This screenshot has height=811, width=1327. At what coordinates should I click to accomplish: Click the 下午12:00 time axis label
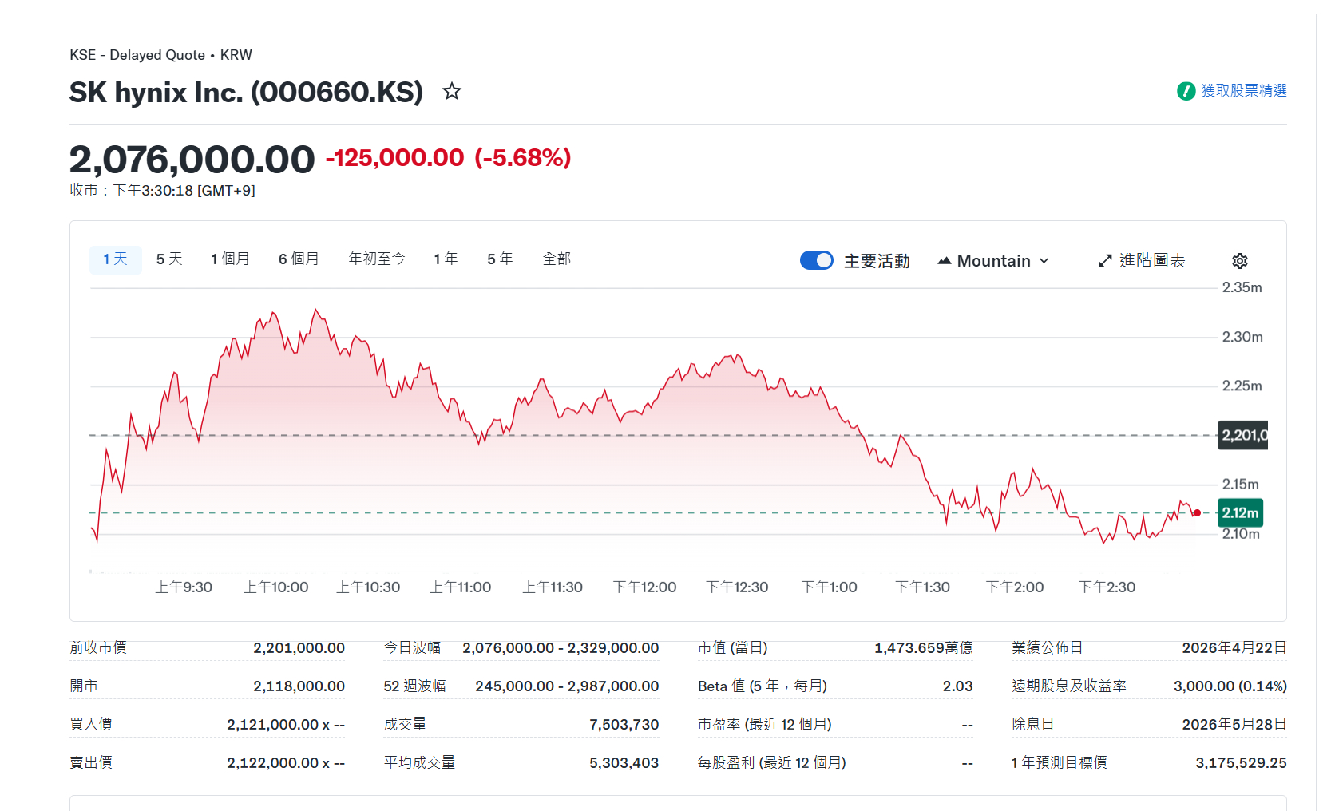[644, 587]
